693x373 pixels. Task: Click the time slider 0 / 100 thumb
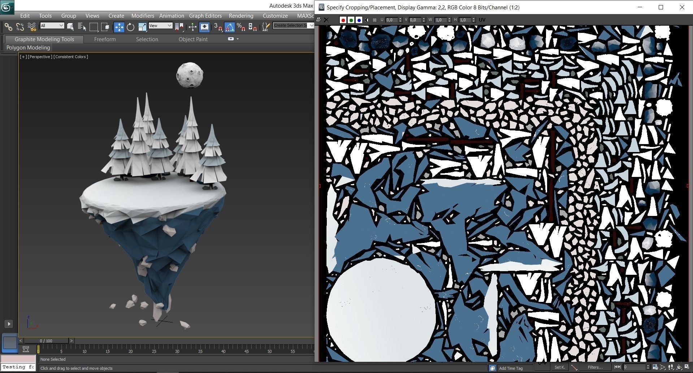[46, 341]
